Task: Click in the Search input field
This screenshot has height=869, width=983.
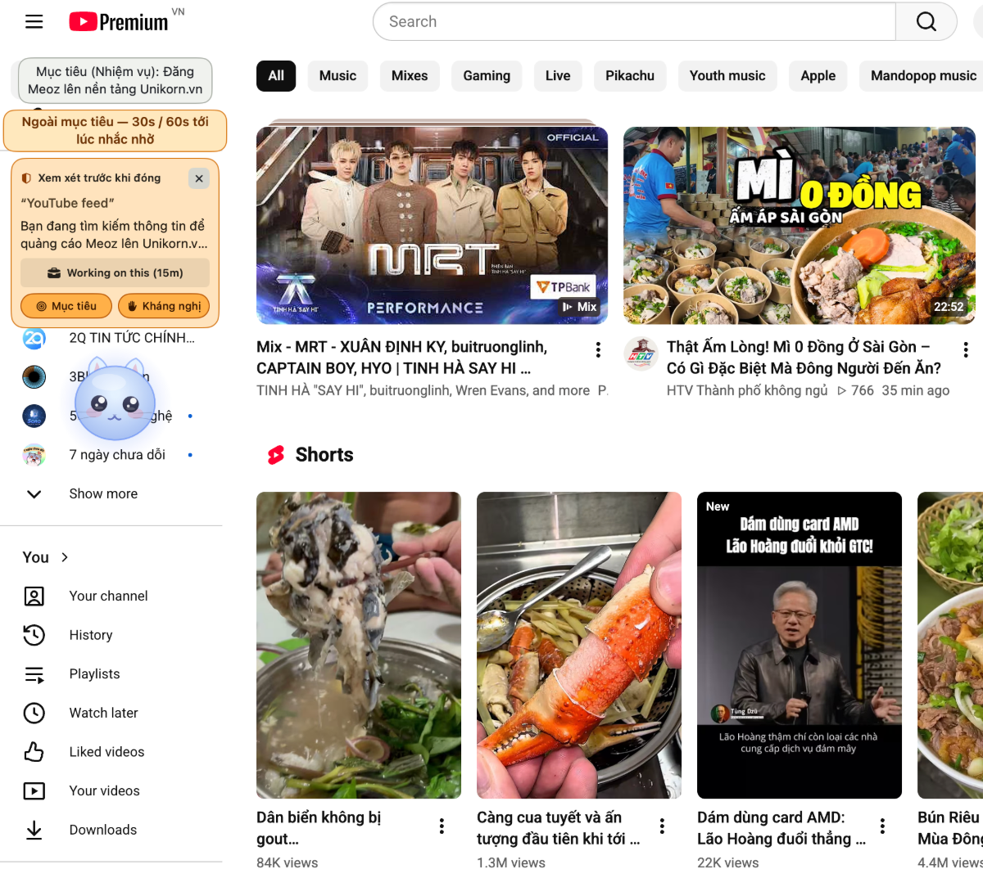Action: click(634, 22)
